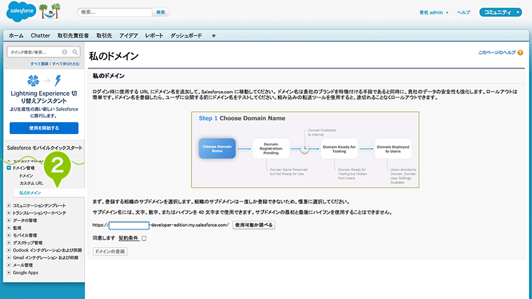The image size is (532, 299).
Task: Click the ドメインの登録 button
Action: pos(110,252)
